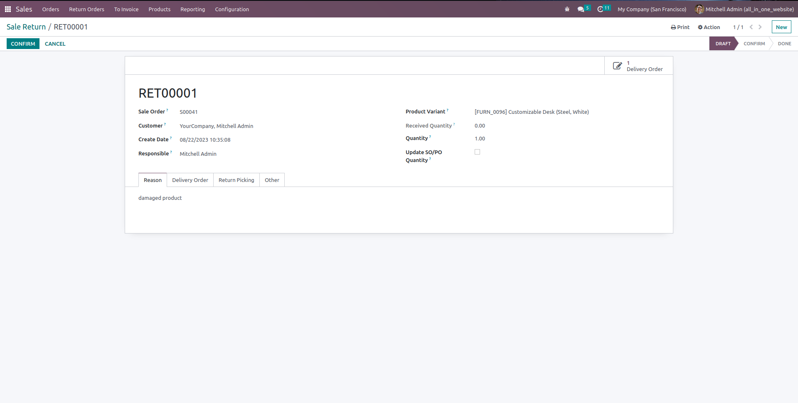The image size is (798, 403).
Task: Open the Delivery Order edit icon
Action: tap(618, 66)
